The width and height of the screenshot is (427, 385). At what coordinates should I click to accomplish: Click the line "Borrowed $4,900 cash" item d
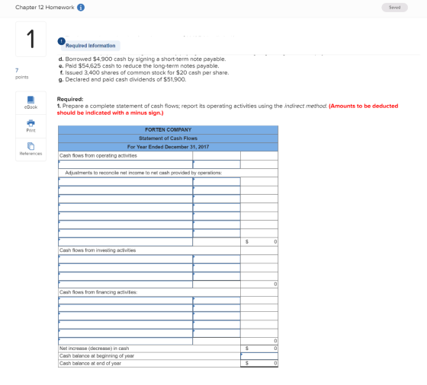(142, 59)
